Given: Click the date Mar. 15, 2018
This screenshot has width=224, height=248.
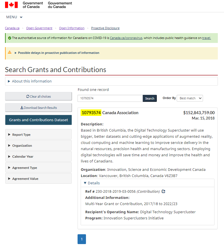Looking at the screenshot, I should tap(203, 118).
